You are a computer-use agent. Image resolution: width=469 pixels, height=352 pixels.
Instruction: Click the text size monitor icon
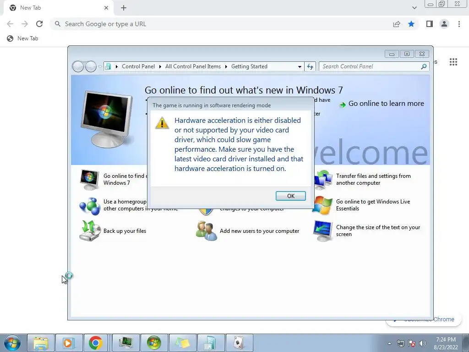pyautogui.click(x=322, y=231)
